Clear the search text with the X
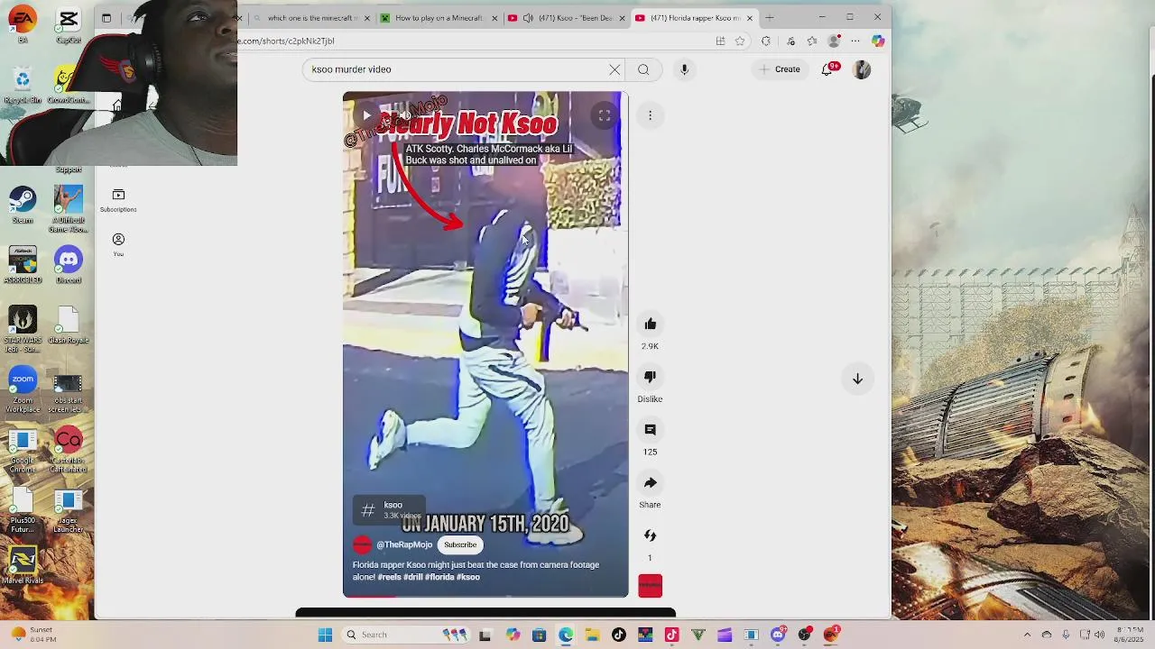1155x649 pixels. click(614, 69)
